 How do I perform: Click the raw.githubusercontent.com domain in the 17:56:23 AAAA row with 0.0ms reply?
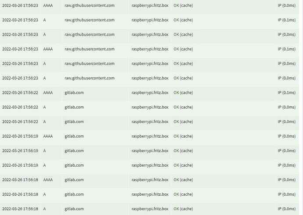(x=90, y=5)
